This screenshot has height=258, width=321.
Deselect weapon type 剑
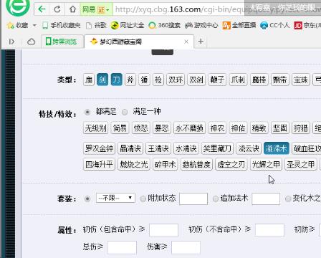pyautogui.click(x=102, y=80)
